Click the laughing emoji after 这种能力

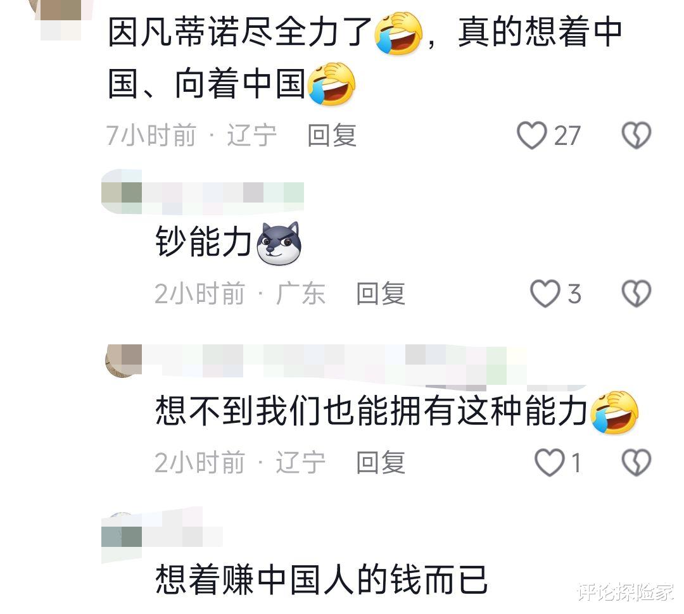coord(614,412)
